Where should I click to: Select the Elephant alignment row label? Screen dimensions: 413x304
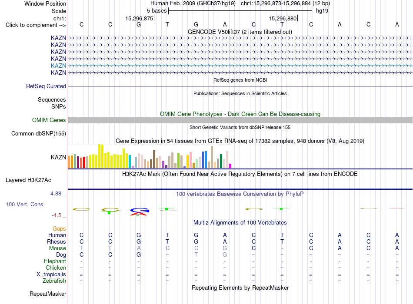coord(55,261)
